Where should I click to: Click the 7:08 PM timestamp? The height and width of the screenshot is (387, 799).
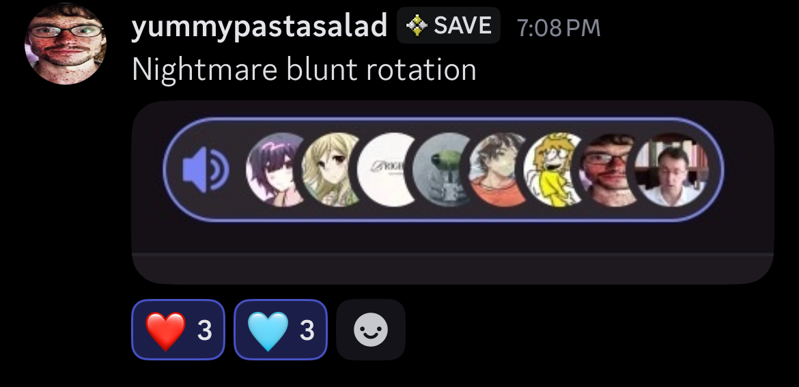(x=559, y=27)
